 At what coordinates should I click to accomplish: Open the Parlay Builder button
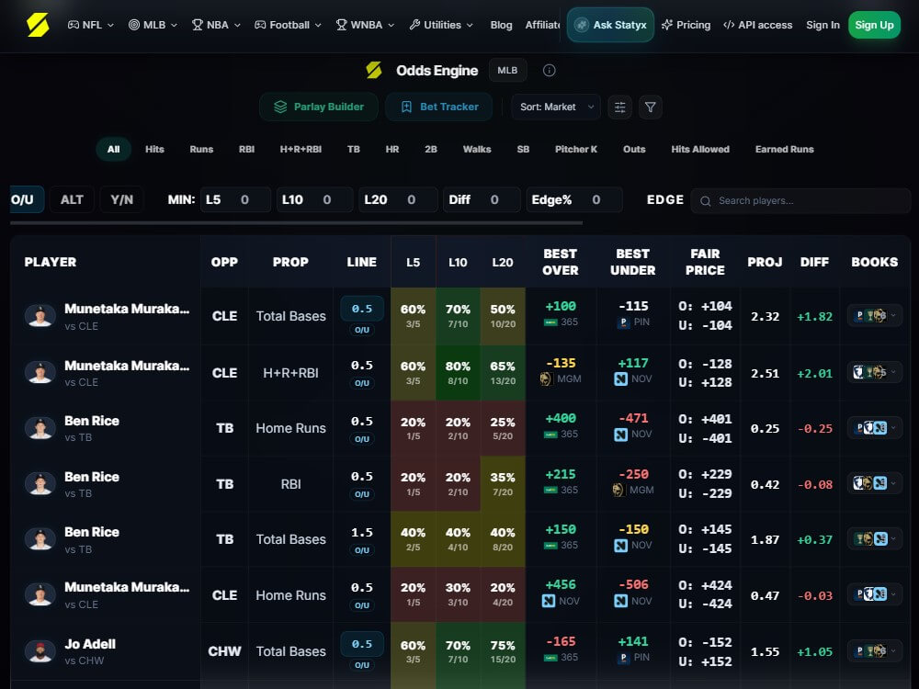click(319, 107)
